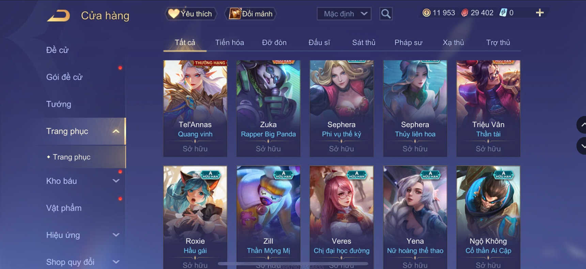The width and height of the screenshot is (586, 269).
Task: Open the Mặc định sort dropdown
Action: pos(344,14)
